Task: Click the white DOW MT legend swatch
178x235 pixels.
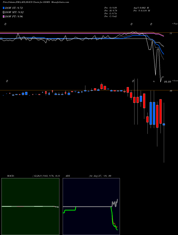Action: 4,12
